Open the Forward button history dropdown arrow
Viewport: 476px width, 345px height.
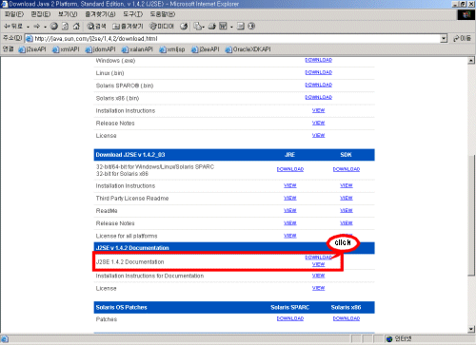click(45, 27)
